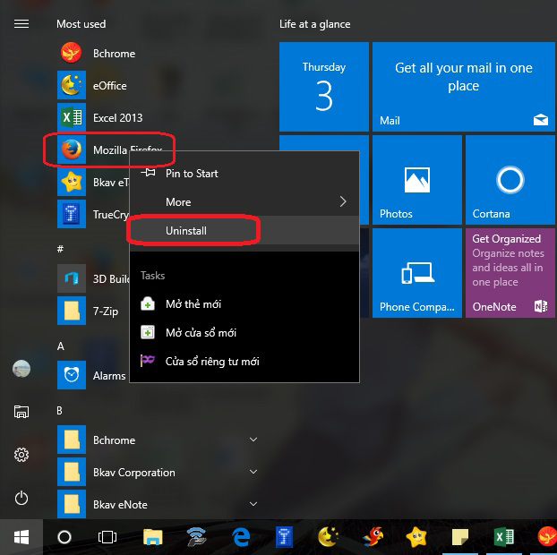The height and width of the screenshot is (555, 557).
Task: Open 3D Builder app icon
Action: (72, 278)
